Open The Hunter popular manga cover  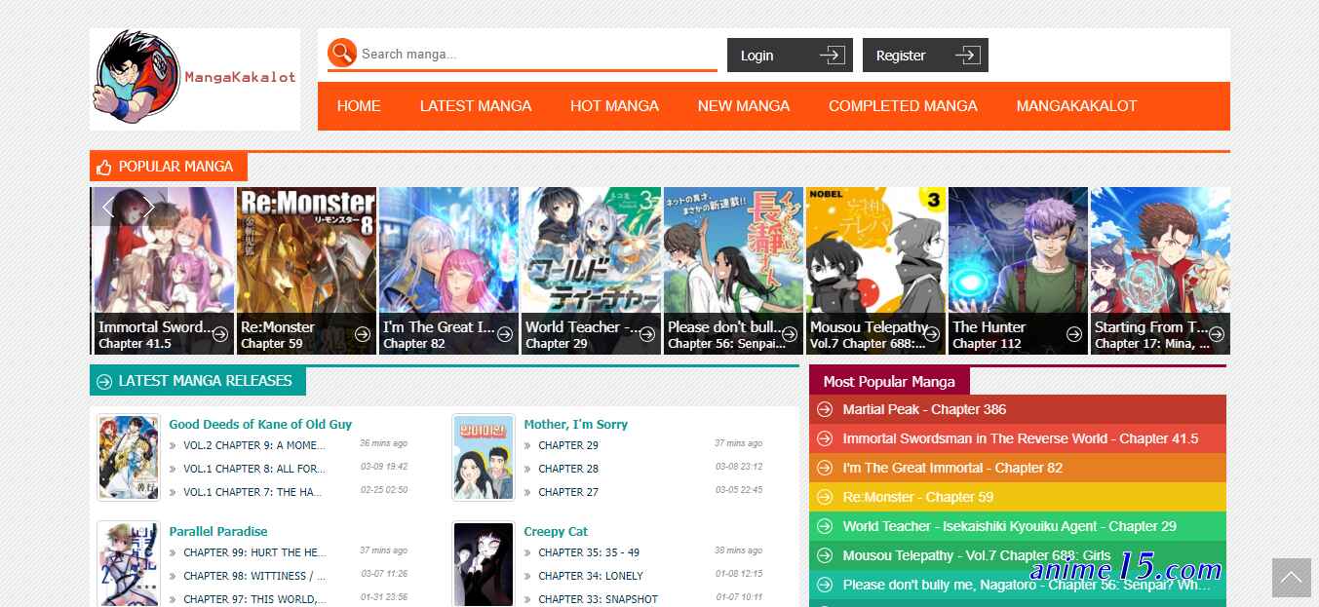(1018, 271)
